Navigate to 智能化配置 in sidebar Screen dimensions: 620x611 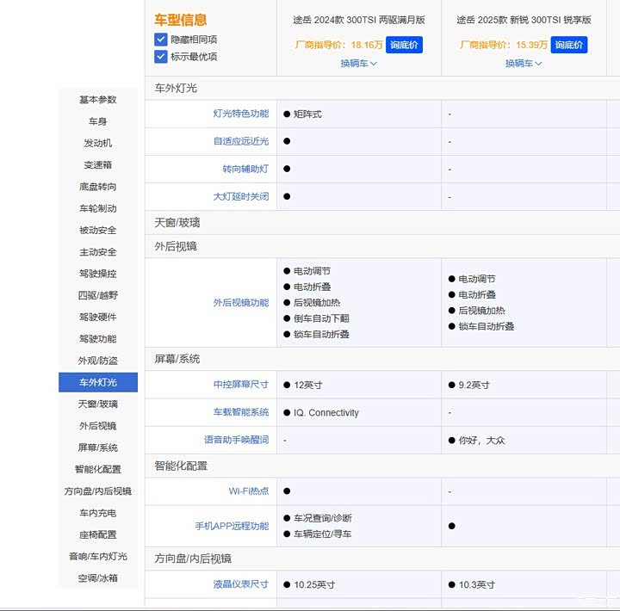[x=97, y=469]
